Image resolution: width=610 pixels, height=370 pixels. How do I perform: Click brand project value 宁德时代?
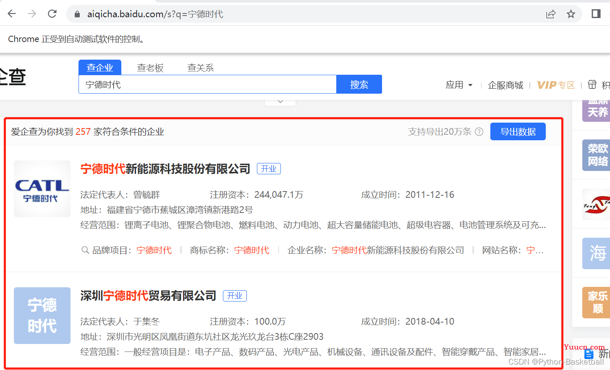point(154,250)
